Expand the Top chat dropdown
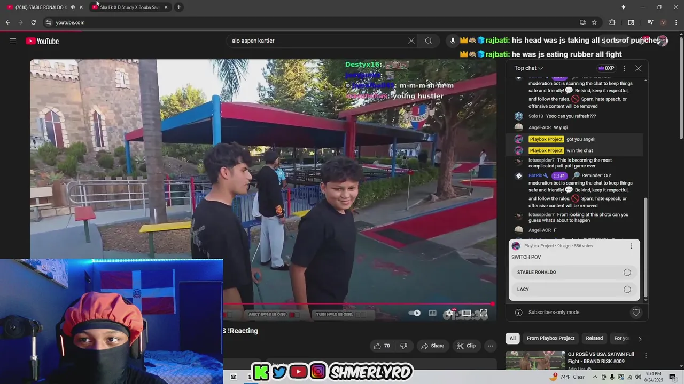This screenshot has width=684, height=384. click(528, 68)
